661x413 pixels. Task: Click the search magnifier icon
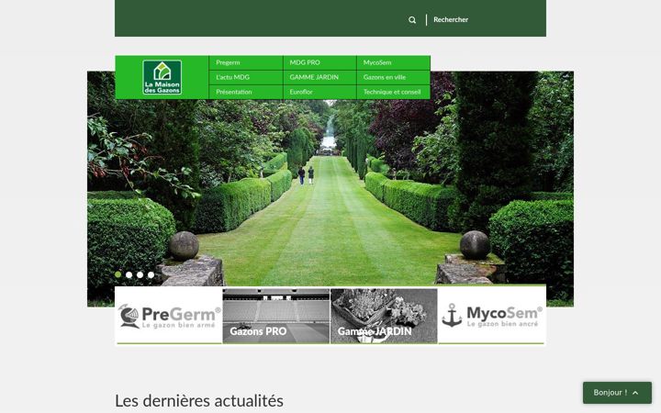coord(412,20)
